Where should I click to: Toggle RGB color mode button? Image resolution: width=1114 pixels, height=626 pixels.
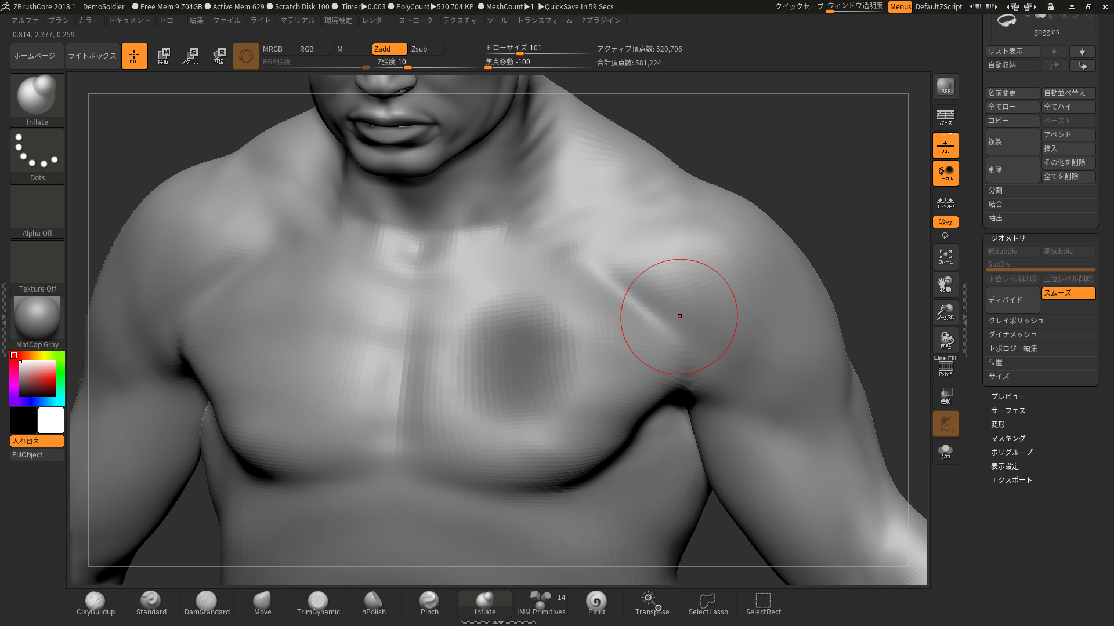pos(306,48)
